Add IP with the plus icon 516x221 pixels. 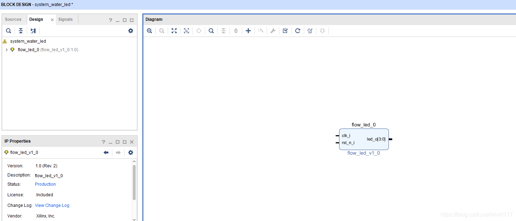coord(248,31)
